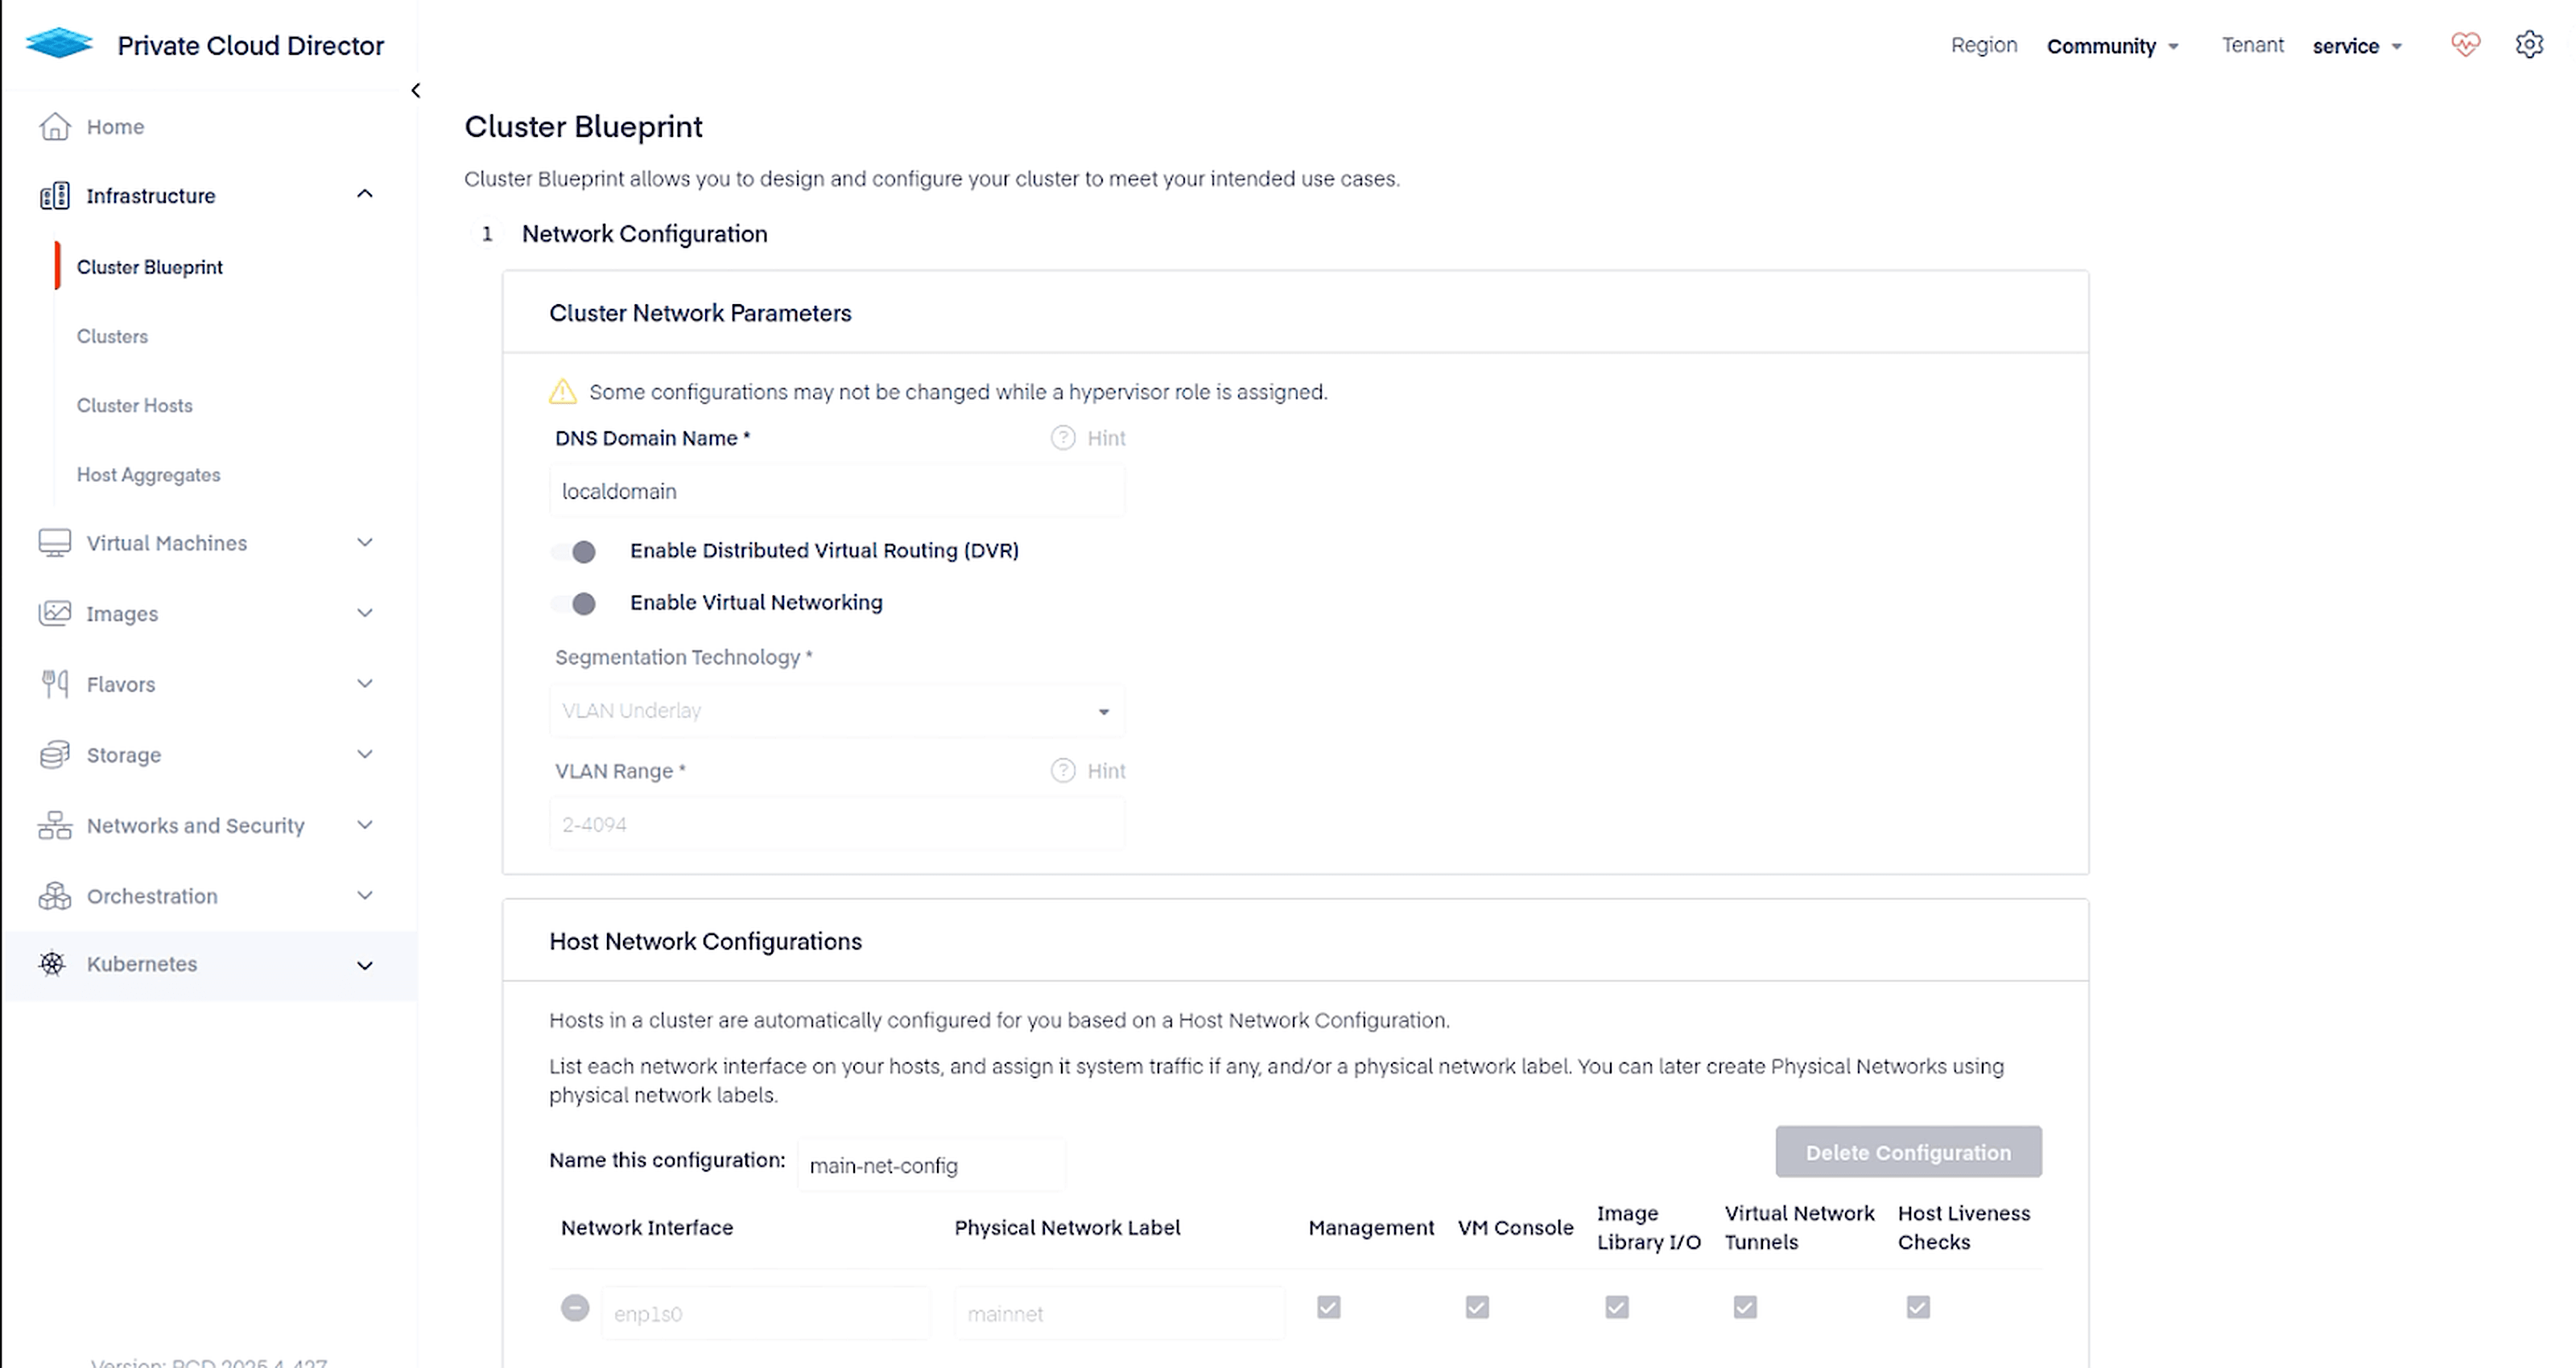The width and height of the screenshot is (2576, 1368).
Task: Open Cluster Hosts in the sidebar
Action: tap(135, 406)
